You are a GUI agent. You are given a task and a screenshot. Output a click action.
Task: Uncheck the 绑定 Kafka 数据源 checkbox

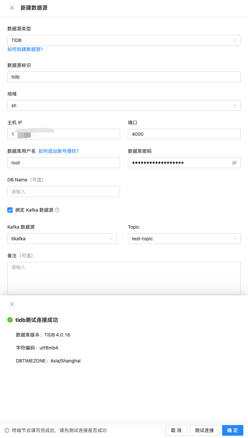point(10,210)
